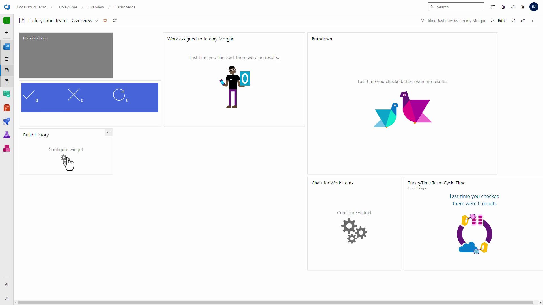Open Pipelines rocket icon

(7, 121)
